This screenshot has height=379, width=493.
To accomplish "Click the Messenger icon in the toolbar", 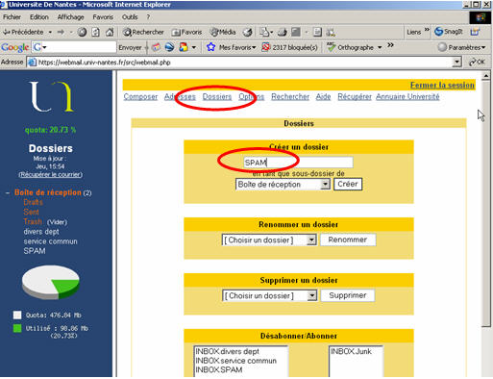I will [331, 32].
